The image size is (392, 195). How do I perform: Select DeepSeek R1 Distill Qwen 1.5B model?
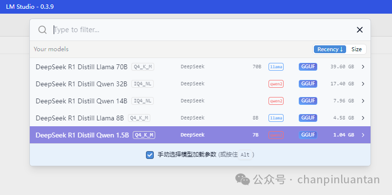click(200, 135)
